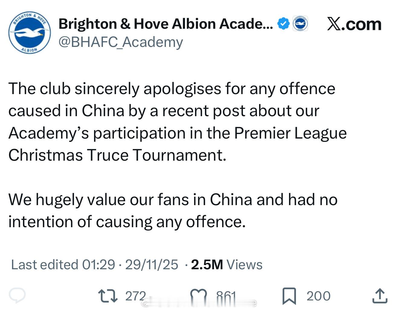
Task: Click the blue verified checkmark badge
Action: (x=283, y=24)
